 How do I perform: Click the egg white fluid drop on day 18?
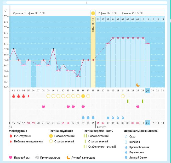point(93,118)
